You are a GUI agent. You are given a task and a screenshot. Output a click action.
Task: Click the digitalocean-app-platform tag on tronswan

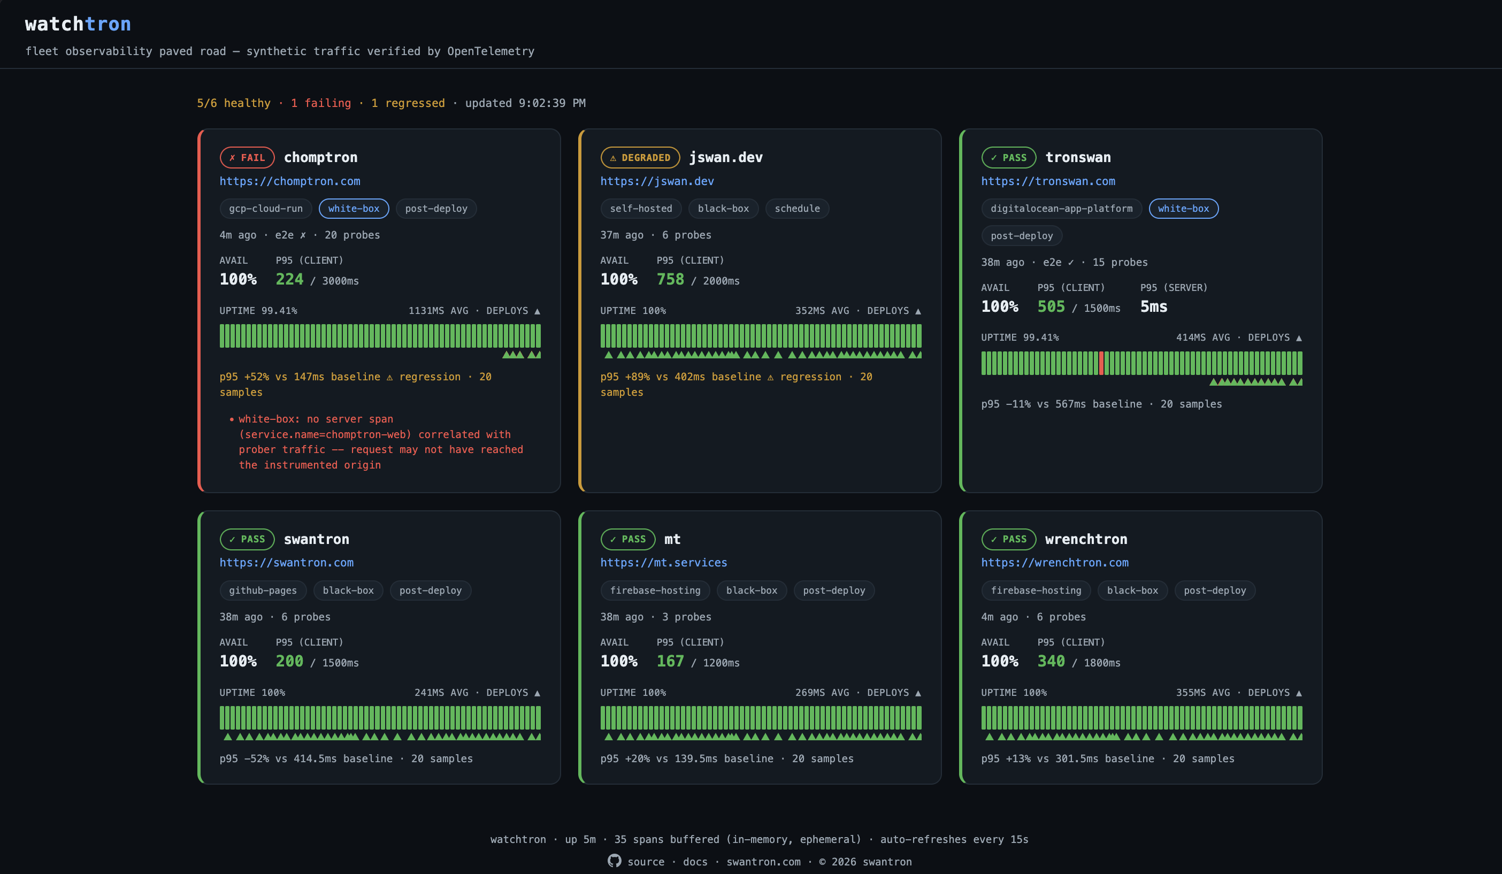click(1062, 209)
